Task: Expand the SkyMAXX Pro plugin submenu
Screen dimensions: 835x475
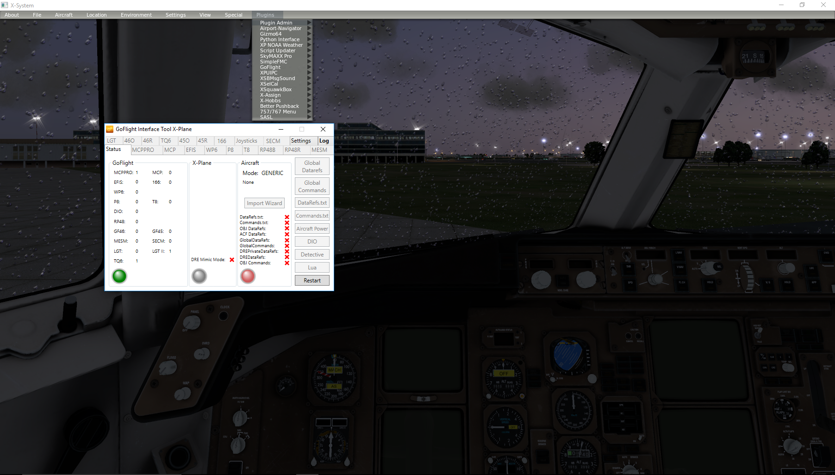Action: click(x=276, y=56)
